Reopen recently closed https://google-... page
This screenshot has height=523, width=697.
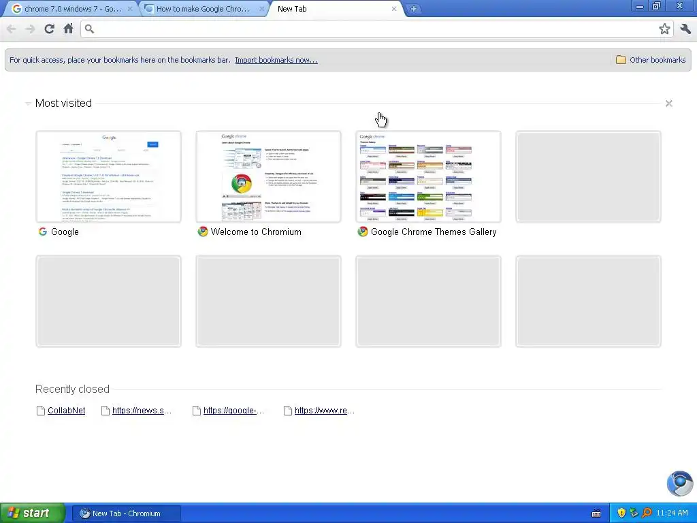[x=234, y=411]
